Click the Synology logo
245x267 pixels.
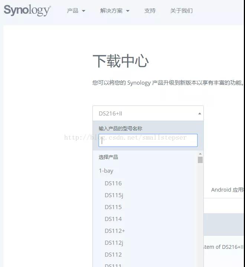pyautogui.click(x=27, y=10)
